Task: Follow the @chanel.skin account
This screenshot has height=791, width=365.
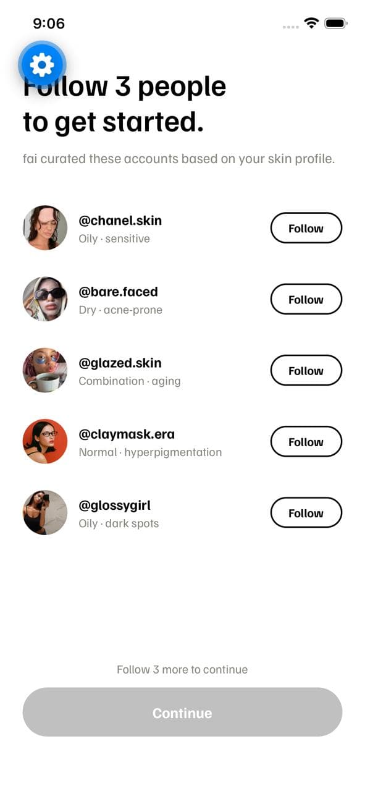Action: 306,227
